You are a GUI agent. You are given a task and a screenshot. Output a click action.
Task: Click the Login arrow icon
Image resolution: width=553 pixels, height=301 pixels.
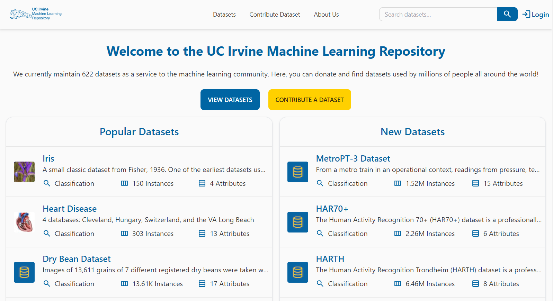click(526, 14)
